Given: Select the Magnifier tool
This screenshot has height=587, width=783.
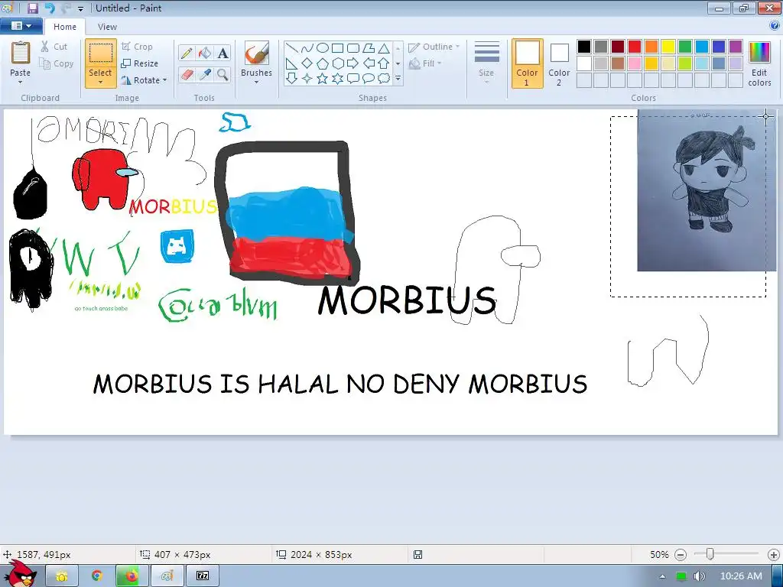Looking at the screenshot, I should click(x=223, y=75).
